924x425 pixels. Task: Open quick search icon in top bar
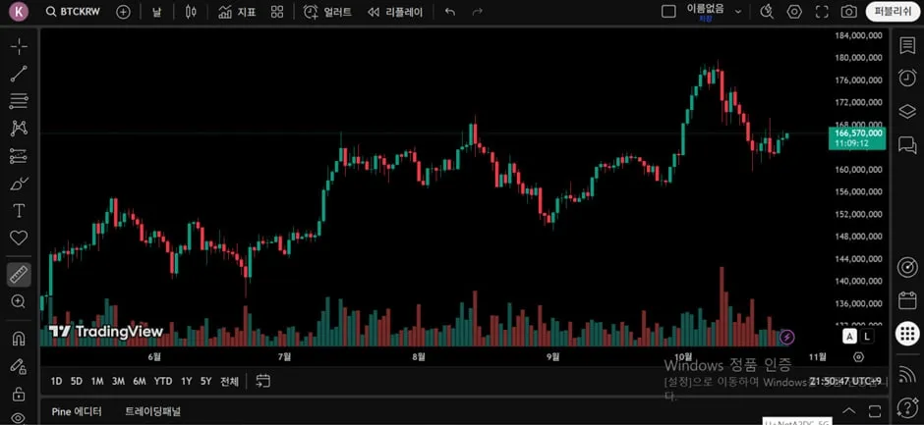tap(767, 12)
